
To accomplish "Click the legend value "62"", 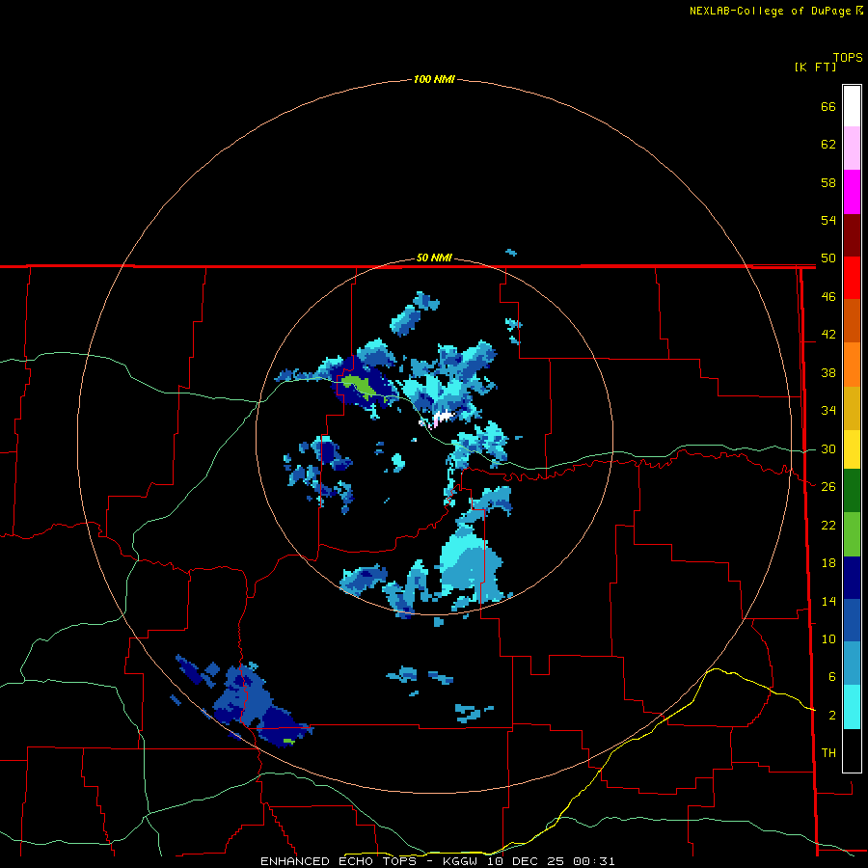I will pyautogui.click(x=828, y=145).
